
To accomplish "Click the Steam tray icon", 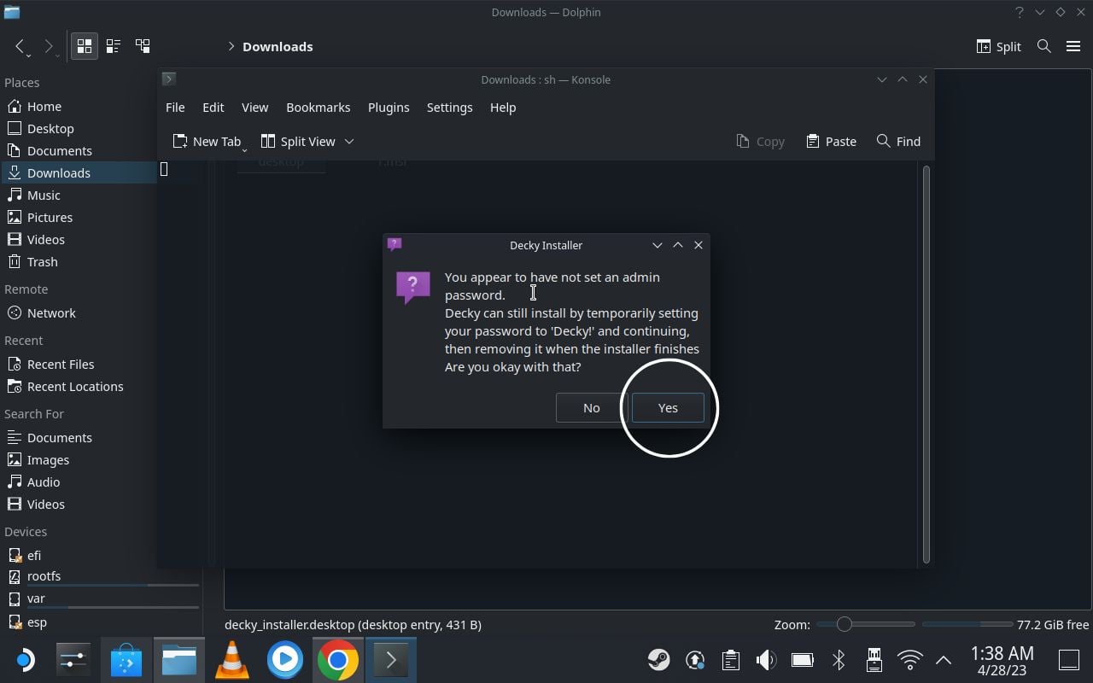I will click(658, 660).
